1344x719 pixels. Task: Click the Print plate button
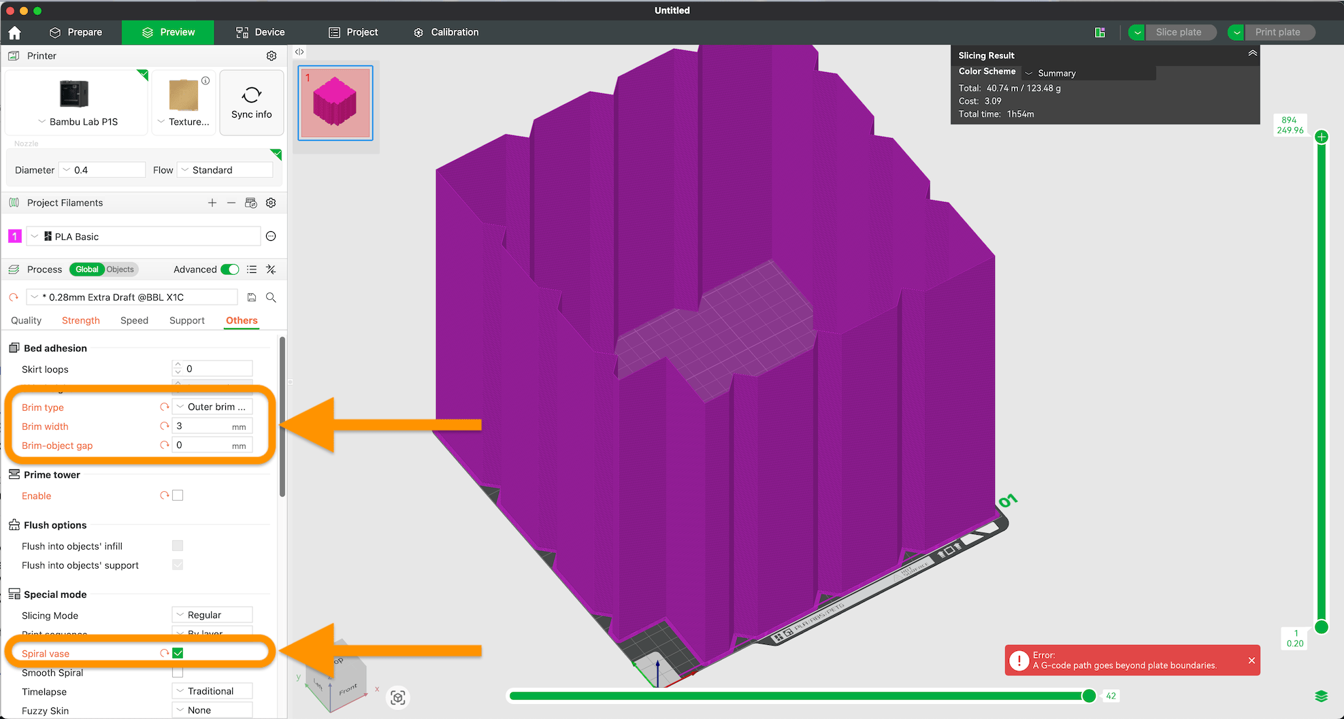tap(1277, 32)
